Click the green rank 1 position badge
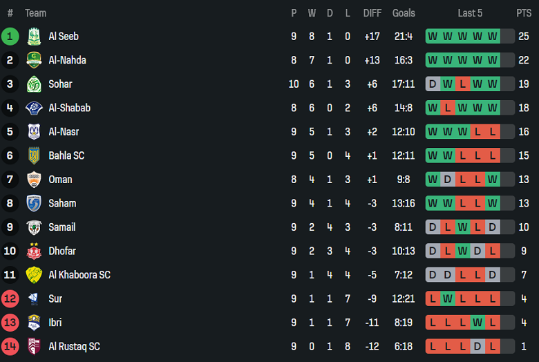 10,37
